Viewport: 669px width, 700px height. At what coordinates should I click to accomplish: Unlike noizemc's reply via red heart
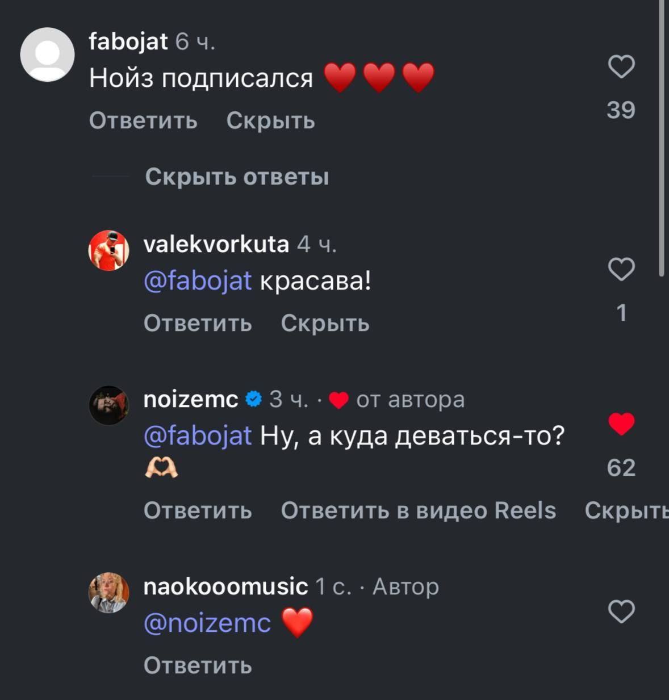click(621, 424)
